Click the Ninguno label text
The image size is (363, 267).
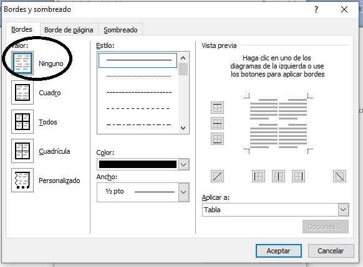[51, 63]
